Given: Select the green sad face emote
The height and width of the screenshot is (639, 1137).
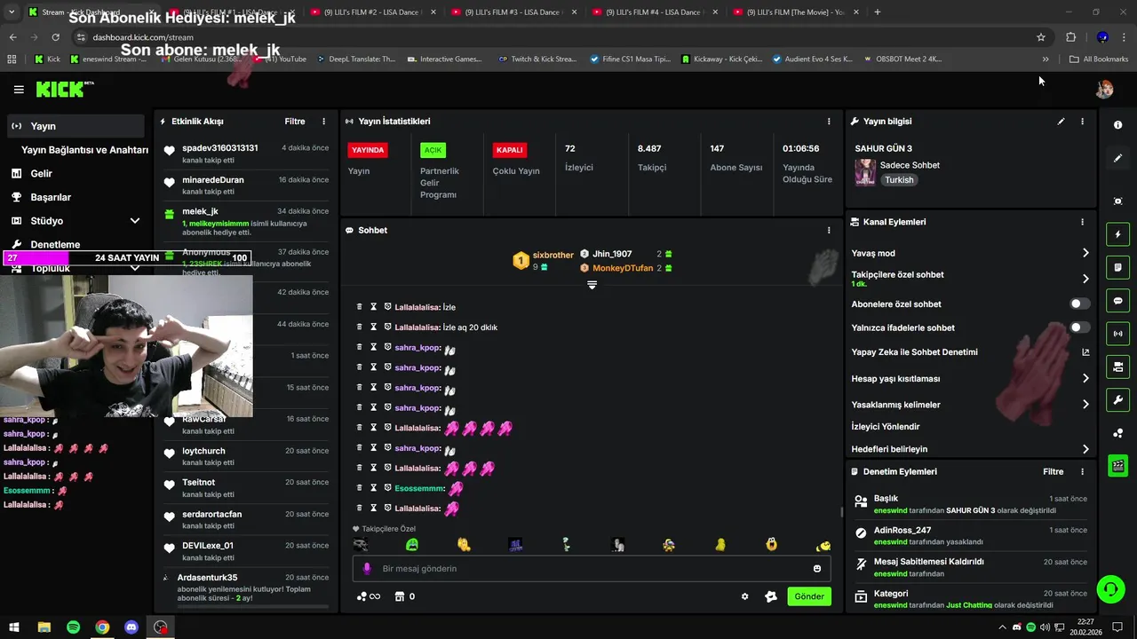Looking at the screenshot, I should (x=411, y=544).
